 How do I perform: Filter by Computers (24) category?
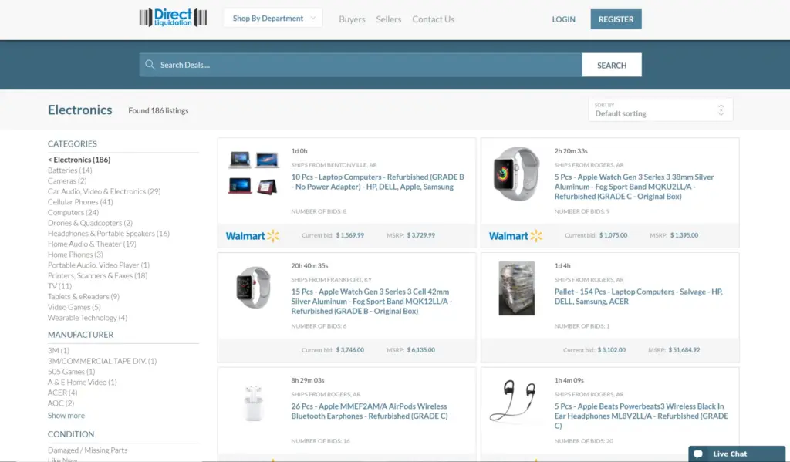pyautogui.click(x=73, y=213)
